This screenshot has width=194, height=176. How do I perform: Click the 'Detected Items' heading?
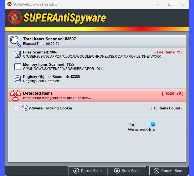tap(38, 93)
